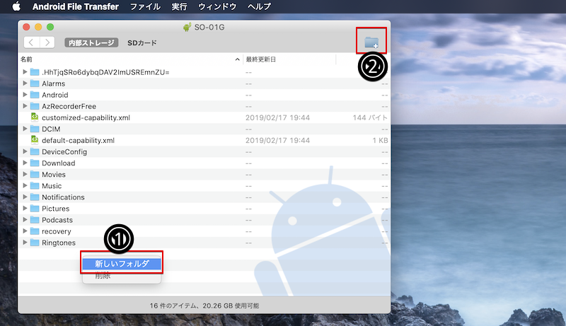Image resolution: width=566 pixels, height=326 pixels.
Task: Open the Apple menu icon
Action: [x=16, y=7]
